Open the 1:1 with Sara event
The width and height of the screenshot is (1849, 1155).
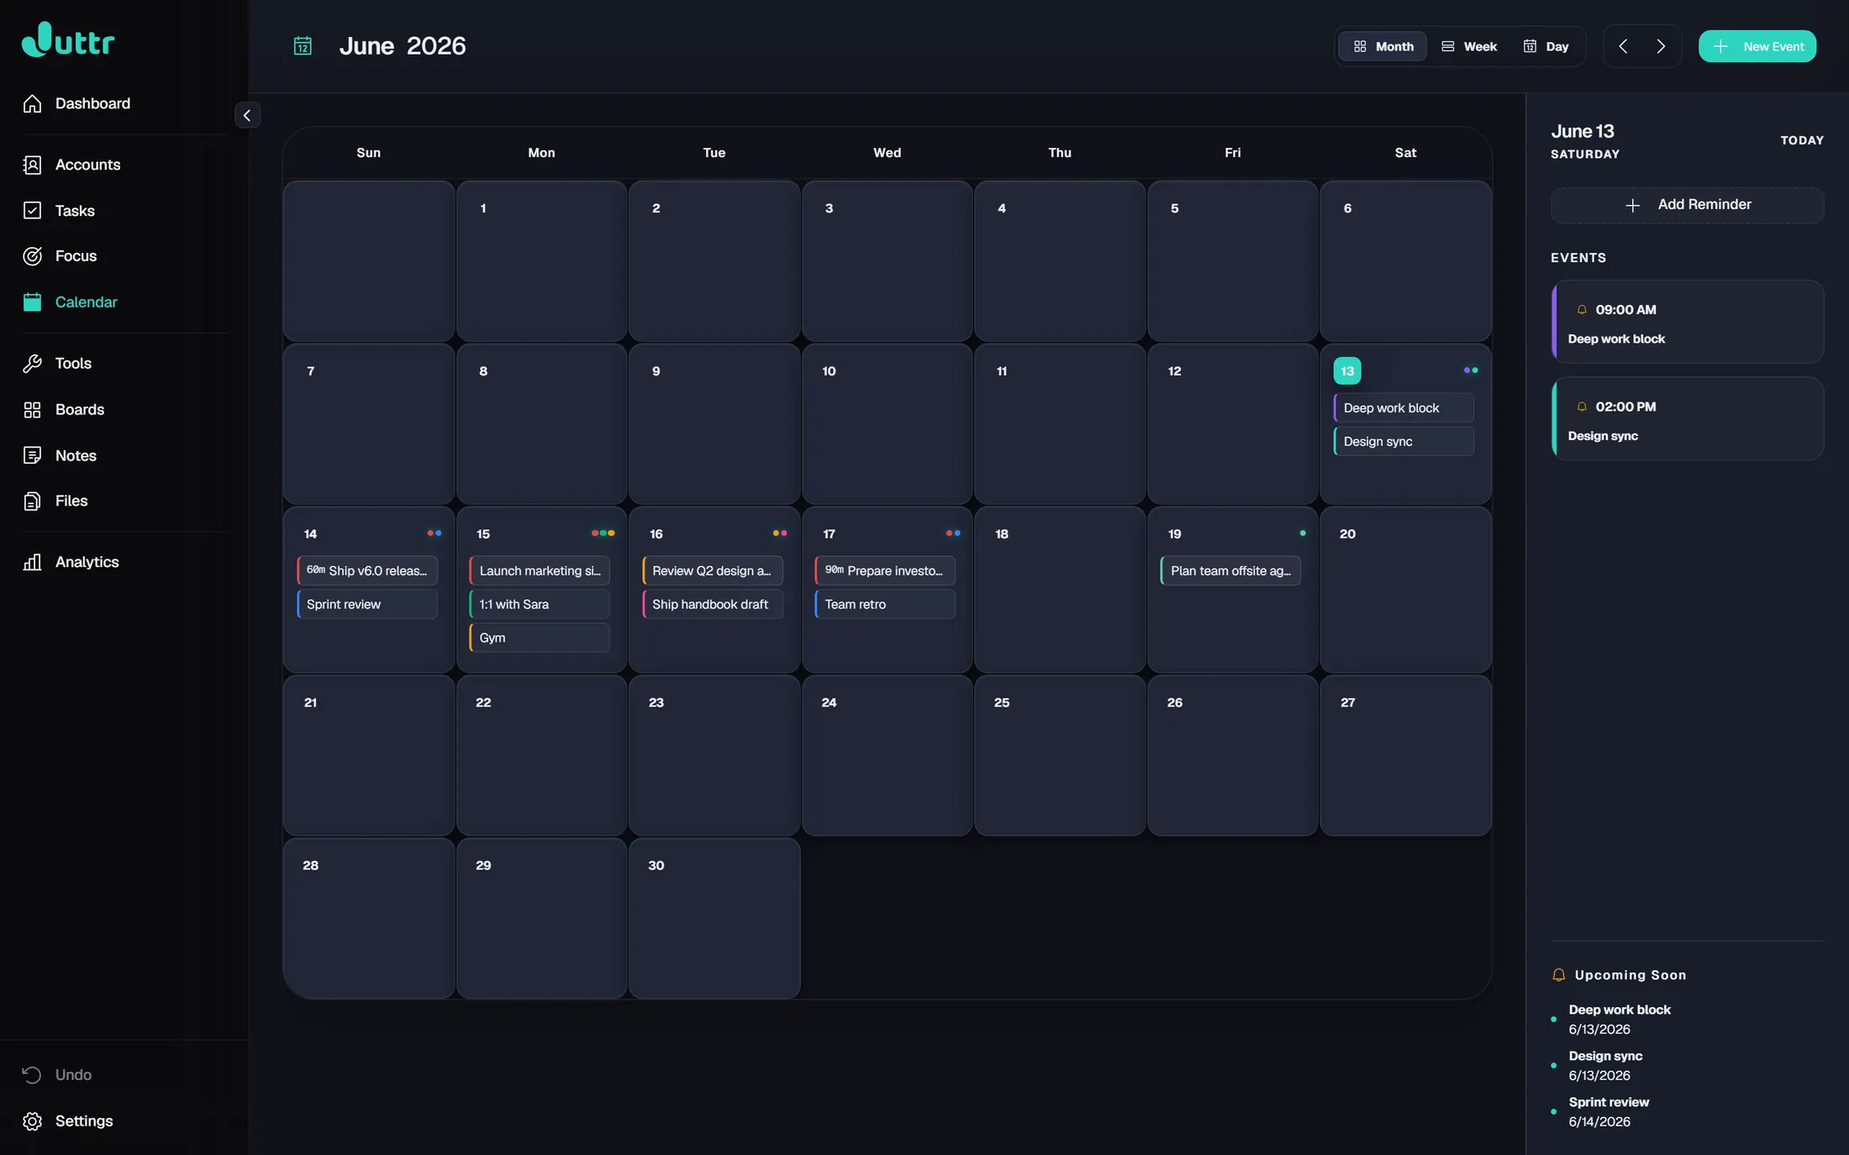(539, 604)
